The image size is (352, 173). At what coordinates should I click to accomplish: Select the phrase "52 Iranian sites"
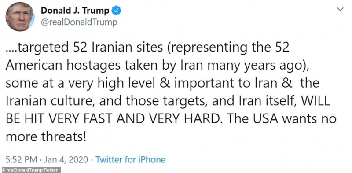pos(114,48)
